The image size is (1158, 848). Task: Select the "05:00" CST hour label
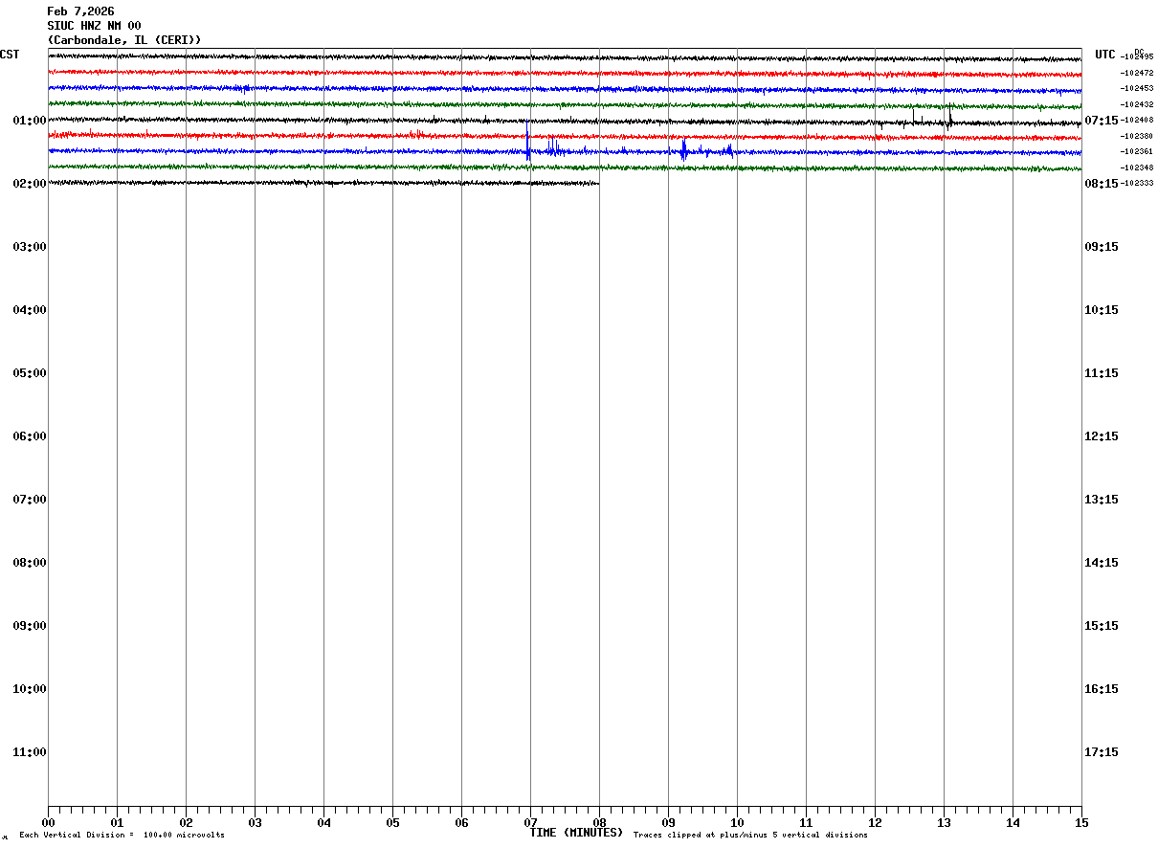coord(30,373)
